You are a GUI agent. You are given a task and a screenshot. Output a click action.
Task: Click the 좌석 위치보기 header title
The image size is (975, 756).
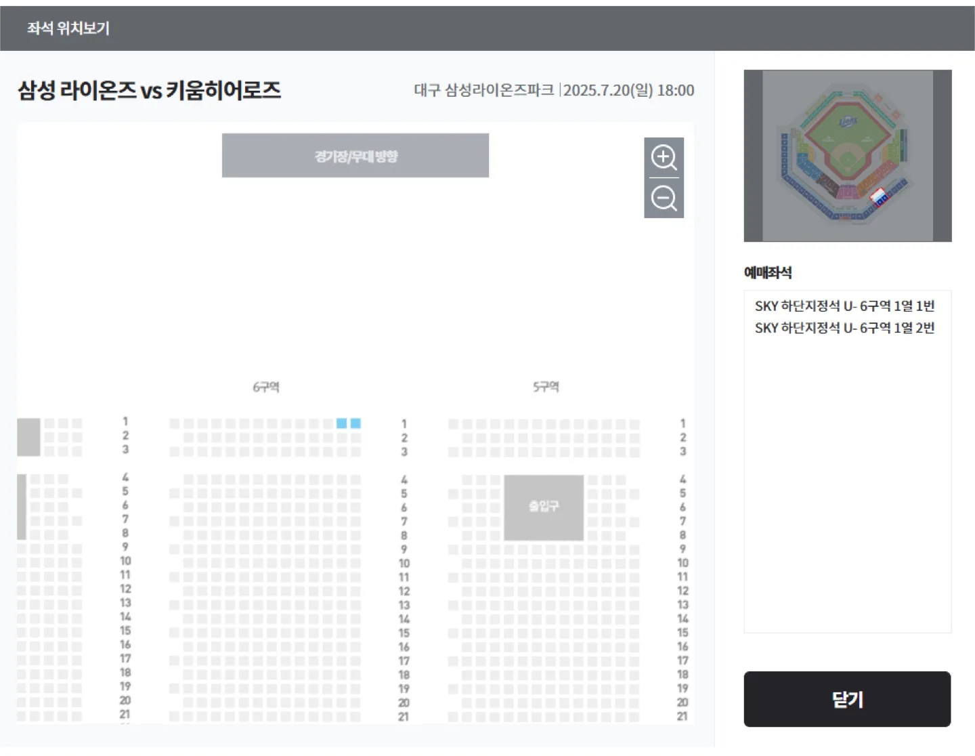click(x=68, y=28)
